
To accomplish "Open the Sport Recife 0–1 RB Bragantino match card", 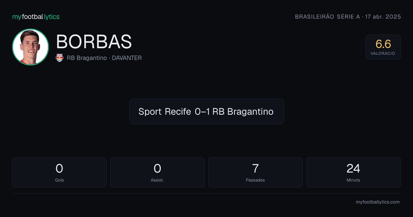I will (x=206, y=111).
